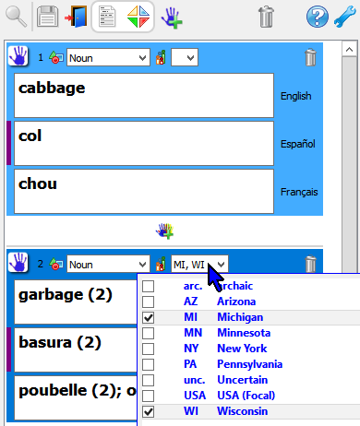This screenshot has height=426, width=360.
Task: Expand the Noun dropdown in sense 2
Action: coord(108,264)
